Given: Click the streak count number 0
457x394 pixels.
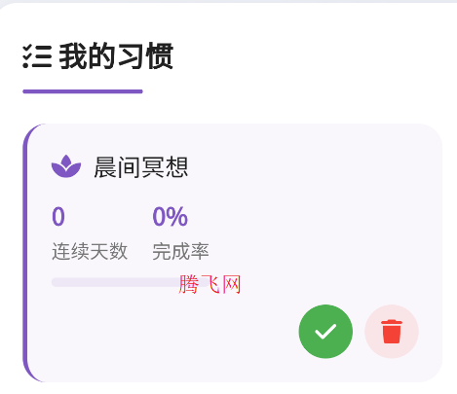Looking at the screenshot, I should [x=58, y=216].
